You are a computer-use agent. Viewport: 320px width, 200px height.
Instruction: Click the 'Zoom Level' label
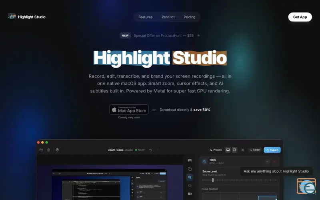pyautogui.click(x=210, y=172)
